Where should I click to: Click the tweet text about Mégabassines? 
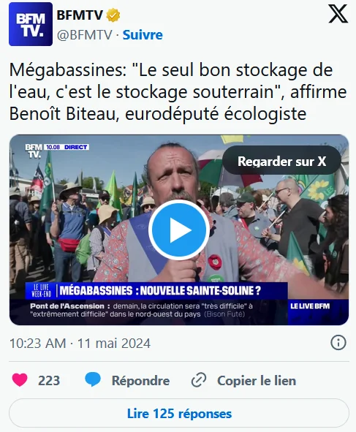pos(178,92)
